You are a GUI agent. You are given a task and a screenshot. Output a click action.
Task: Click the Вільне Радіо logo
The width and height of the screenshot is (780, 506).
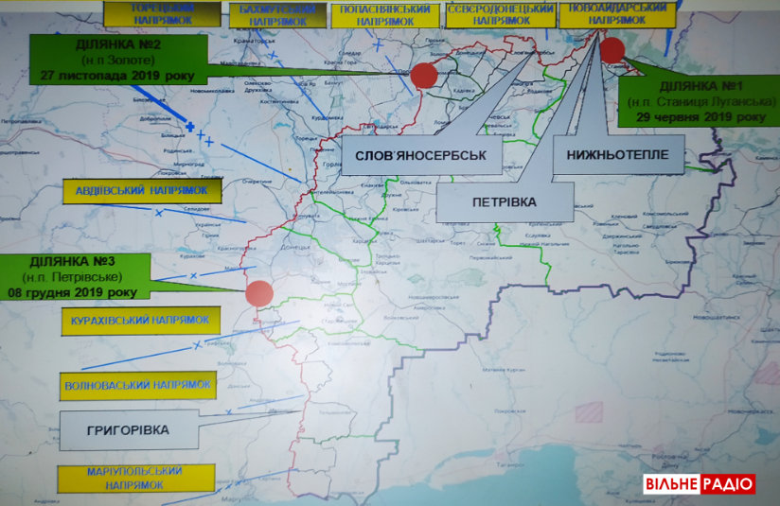click(700, 484)
